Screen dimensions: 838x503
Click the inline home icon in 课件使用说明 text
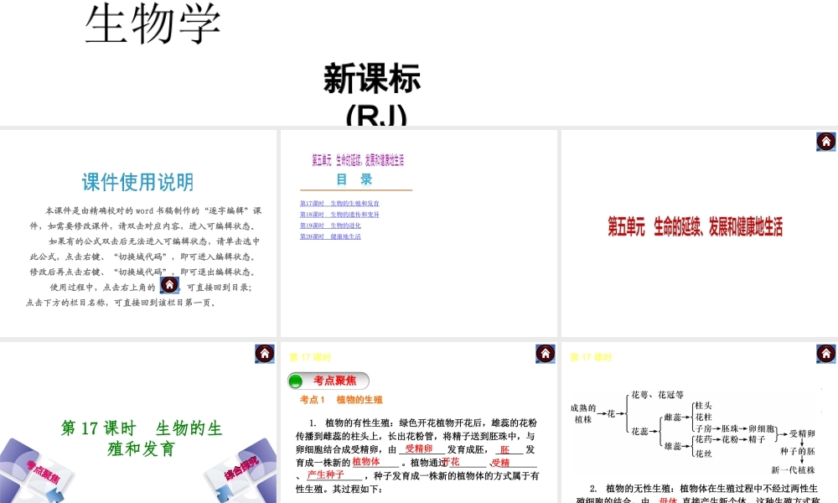click(169, 285)
